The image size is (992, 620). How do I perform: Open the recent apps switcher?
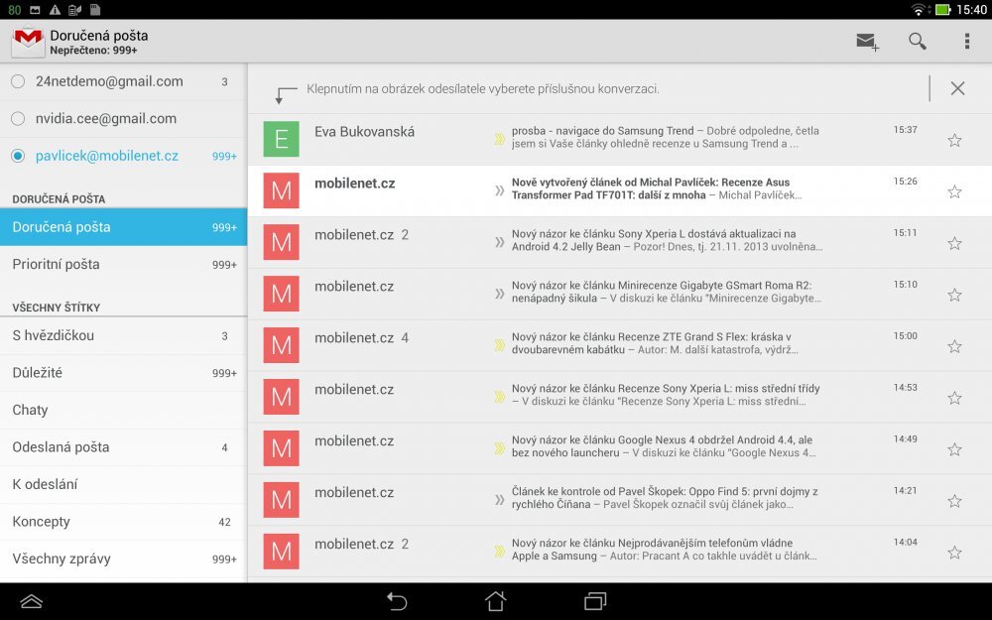[x=593, y=601]
